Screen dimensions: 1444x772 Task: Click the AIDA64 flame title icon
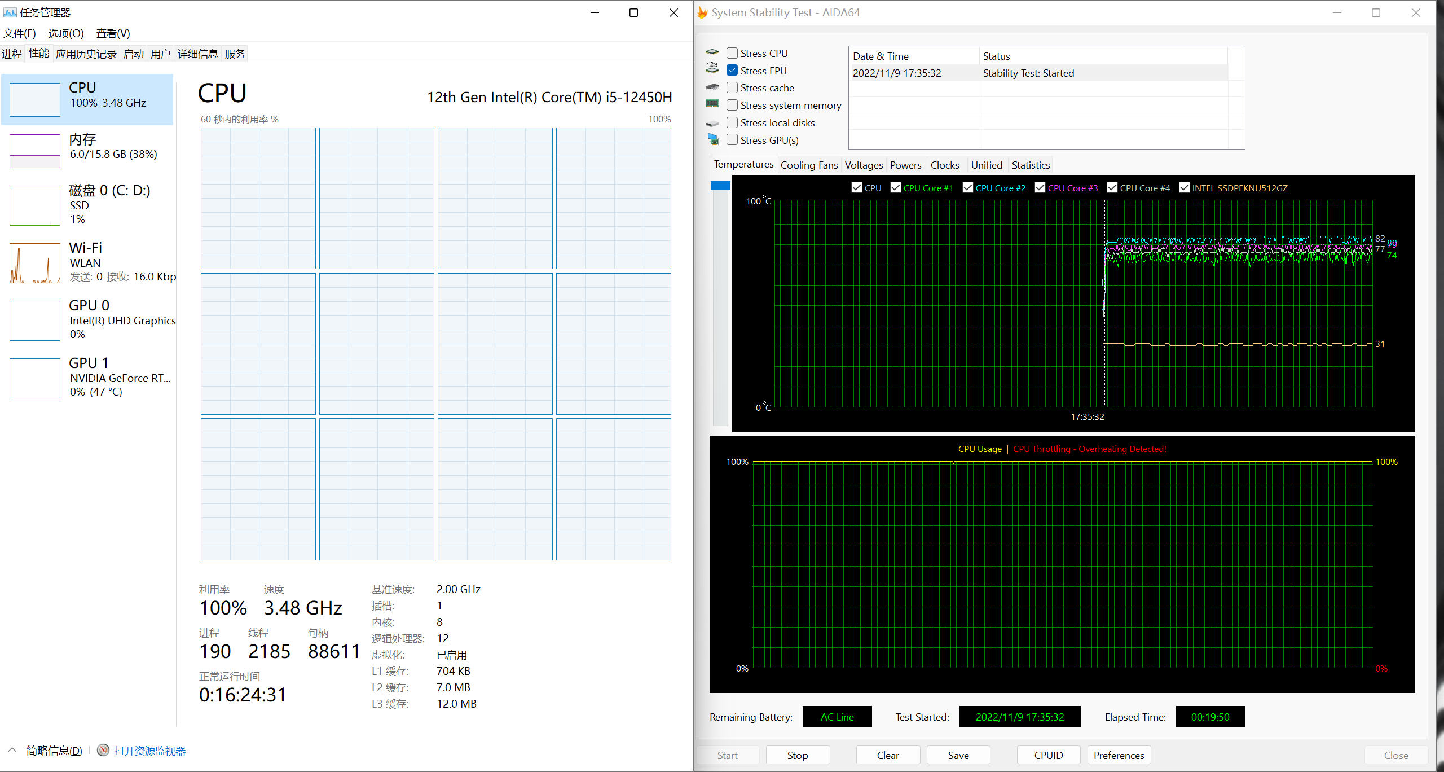click(703, 12)
